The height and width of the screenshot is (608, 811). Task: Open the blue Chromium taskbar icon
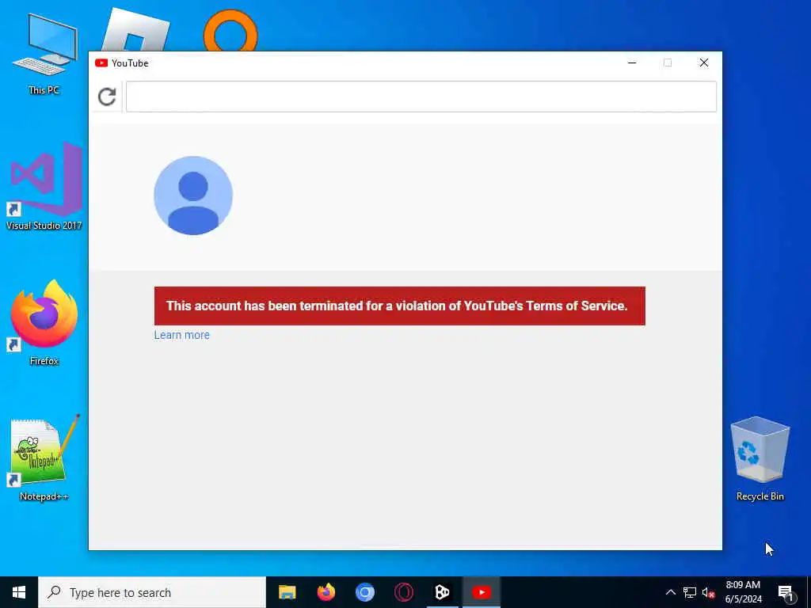tap(364, 592)
